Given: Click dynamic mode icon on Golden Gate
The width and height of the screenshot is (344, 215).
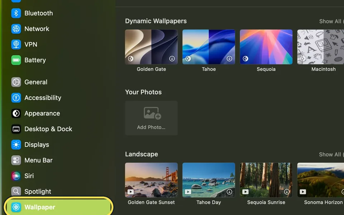Looking at the screenshot, I should (131, 58).
